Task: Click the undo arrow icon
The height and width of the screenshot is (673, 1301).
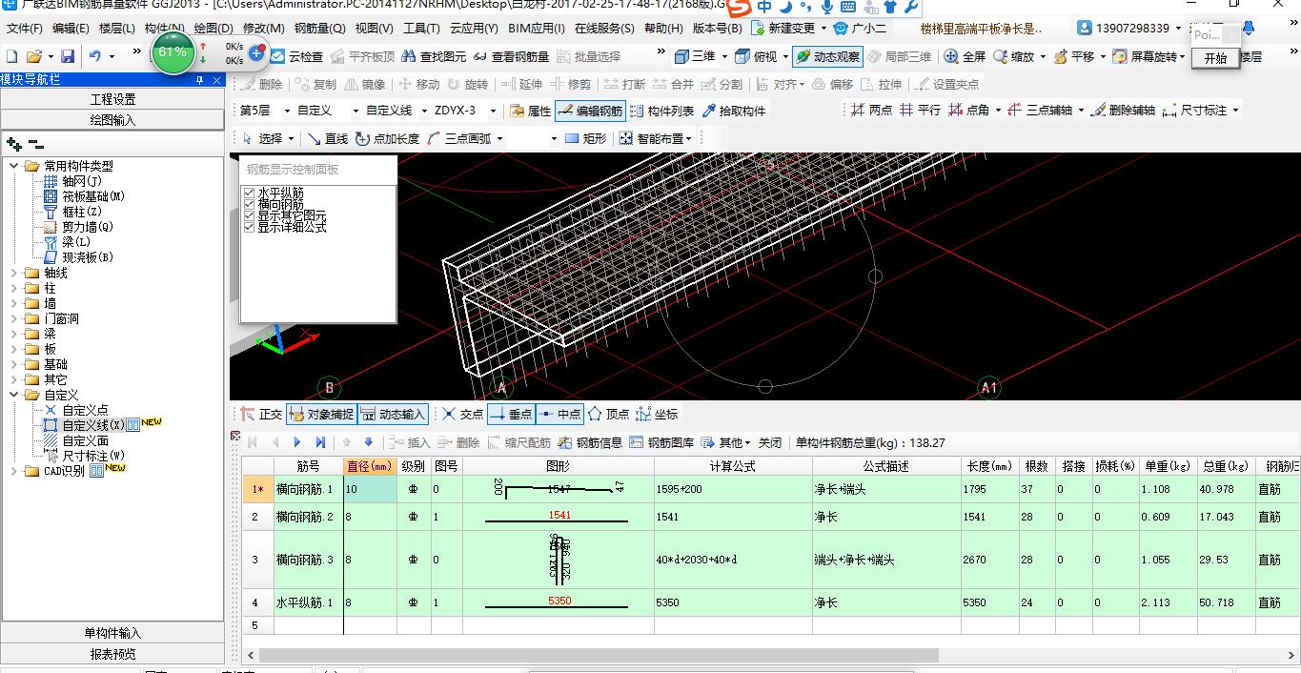Action: tap(95, 57)
